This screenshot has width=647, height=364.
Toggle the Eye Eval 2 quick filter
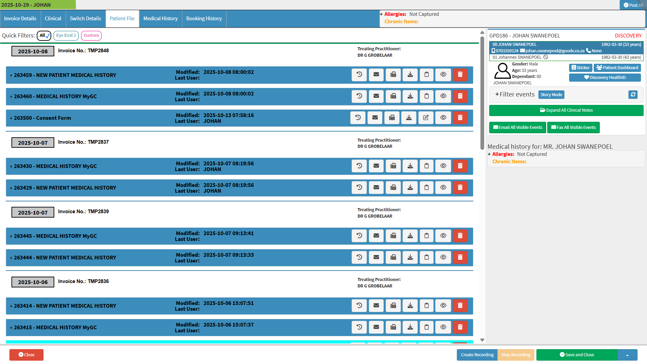[x=66, y=35]
